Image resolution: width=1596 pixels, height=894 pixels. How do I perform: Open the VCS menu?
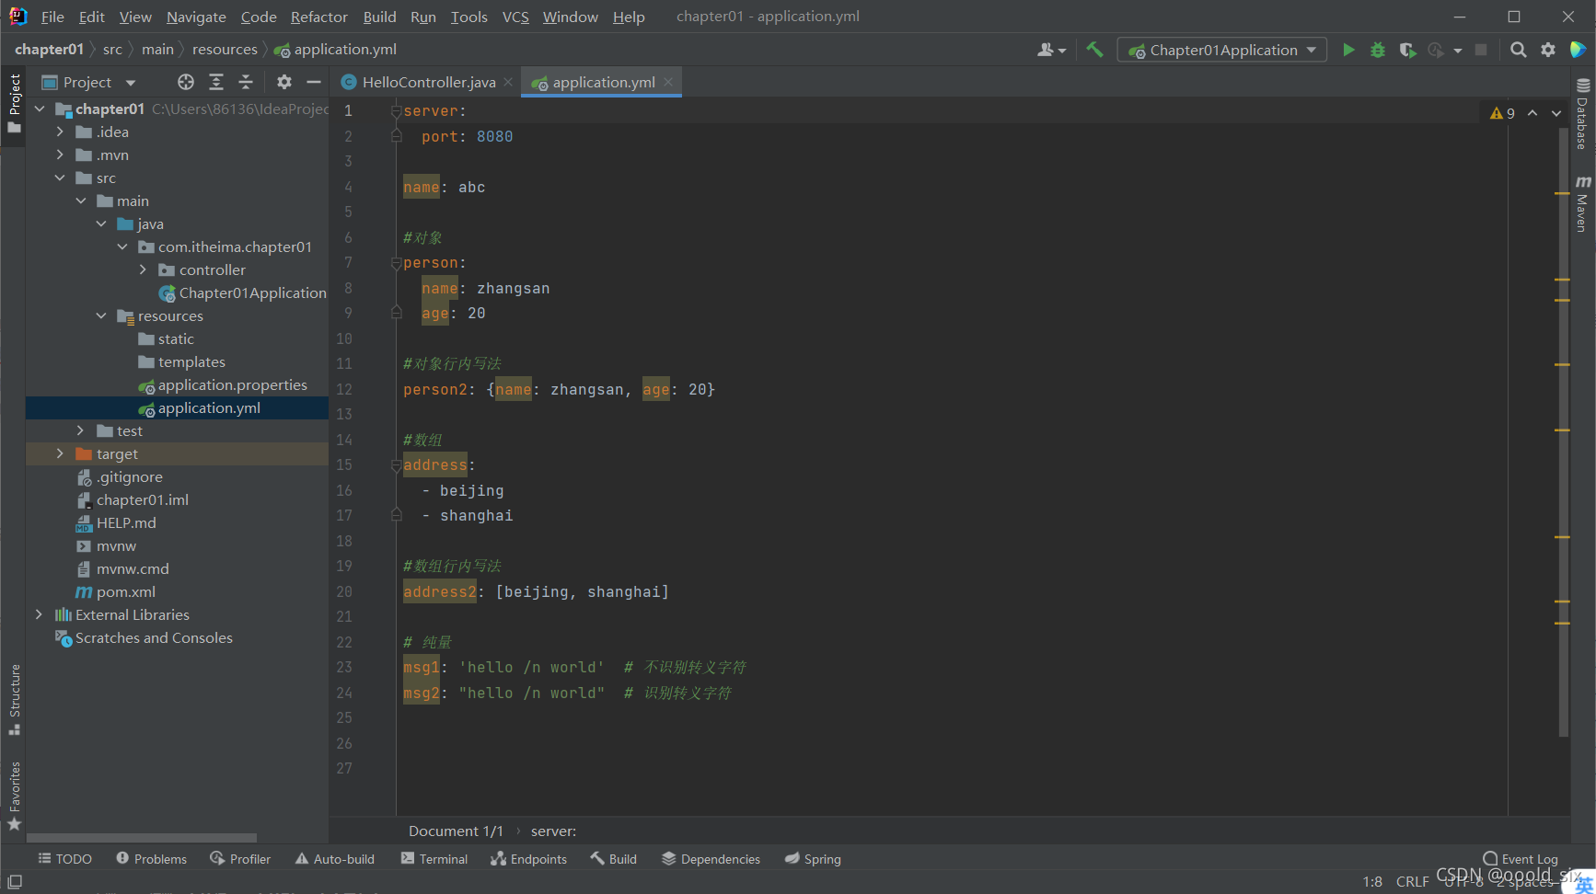click(x=515, y=17)
